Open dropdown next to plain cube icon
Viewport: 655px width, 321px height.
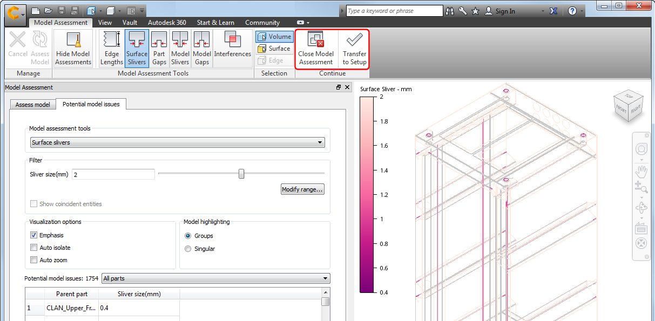[x=120, y=11]
